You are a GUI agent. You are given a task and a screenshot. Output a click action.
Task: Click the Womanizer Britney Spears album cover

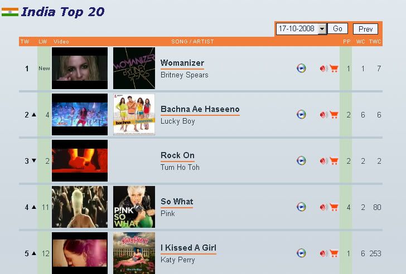pos(134,68)
